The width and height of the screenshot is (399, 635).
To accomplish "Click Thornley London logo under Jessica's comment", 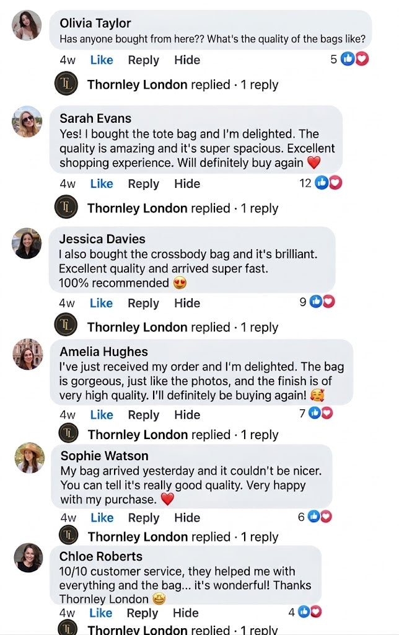I will pos(66,324).
